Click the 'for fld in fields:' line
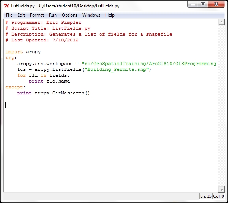 [43, 75]
